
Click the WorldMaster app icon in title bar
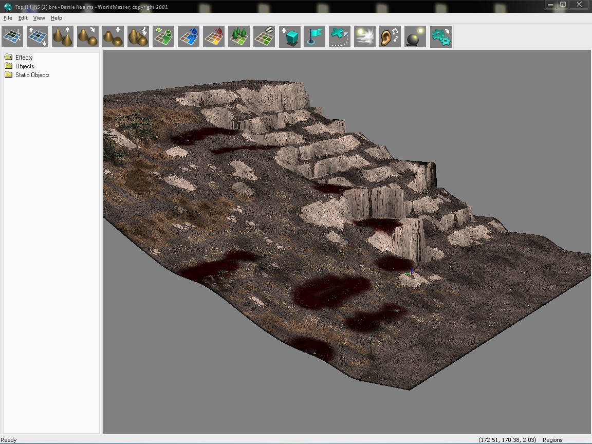click(8, 6)
